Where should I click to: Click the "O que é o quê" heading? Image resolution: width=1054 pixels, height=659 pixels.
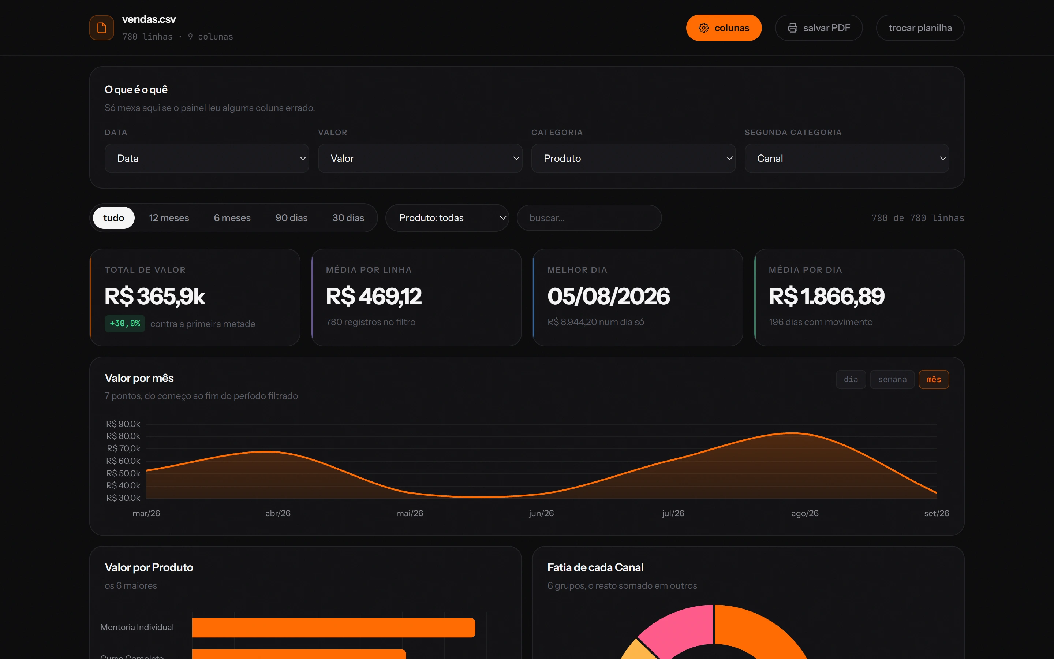click(x=136, y=89)
